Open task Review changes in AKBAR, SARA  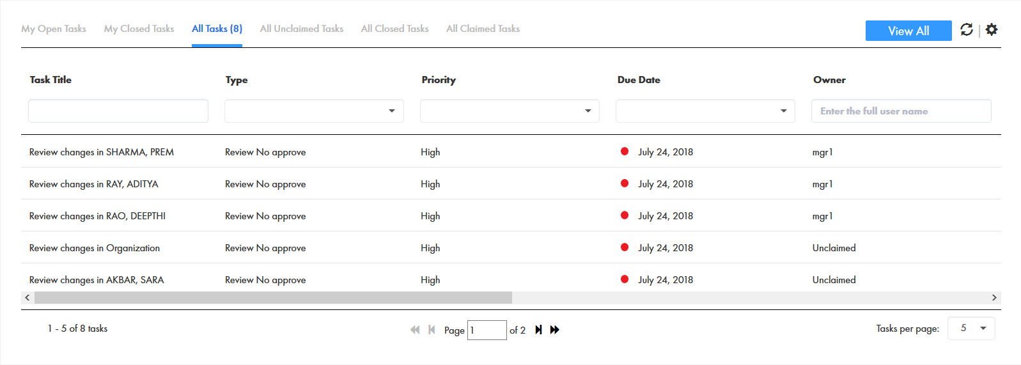click(97, 280)
